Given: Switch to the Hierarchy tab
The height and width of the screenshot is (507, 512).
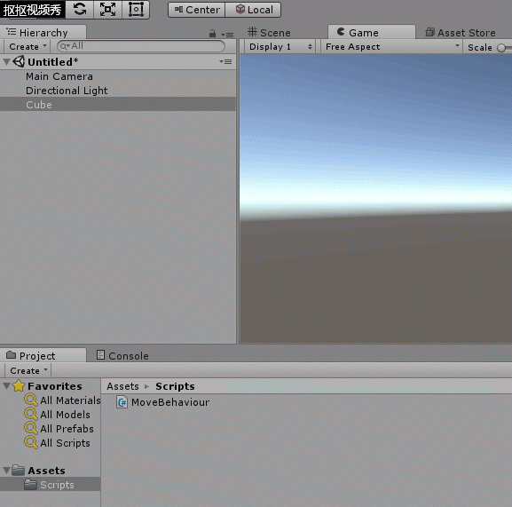Looking at the screenshot, I should coord(43,32).
